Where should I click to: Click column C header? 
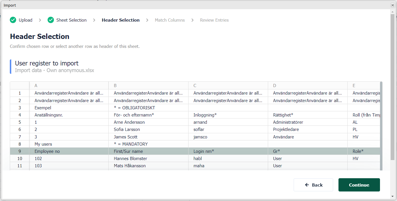(228, 86)
